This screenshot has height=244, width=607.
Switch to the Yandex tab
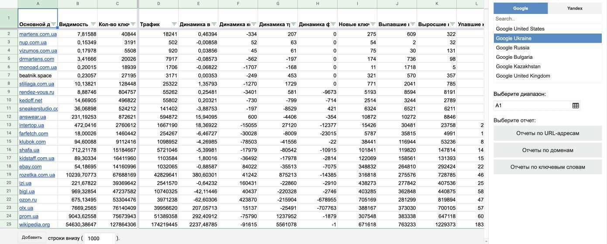click(575, 8)
